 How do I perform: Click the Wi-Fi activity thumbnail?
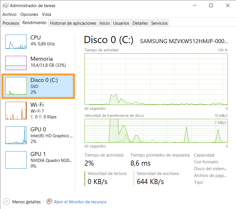coord(16,111)
